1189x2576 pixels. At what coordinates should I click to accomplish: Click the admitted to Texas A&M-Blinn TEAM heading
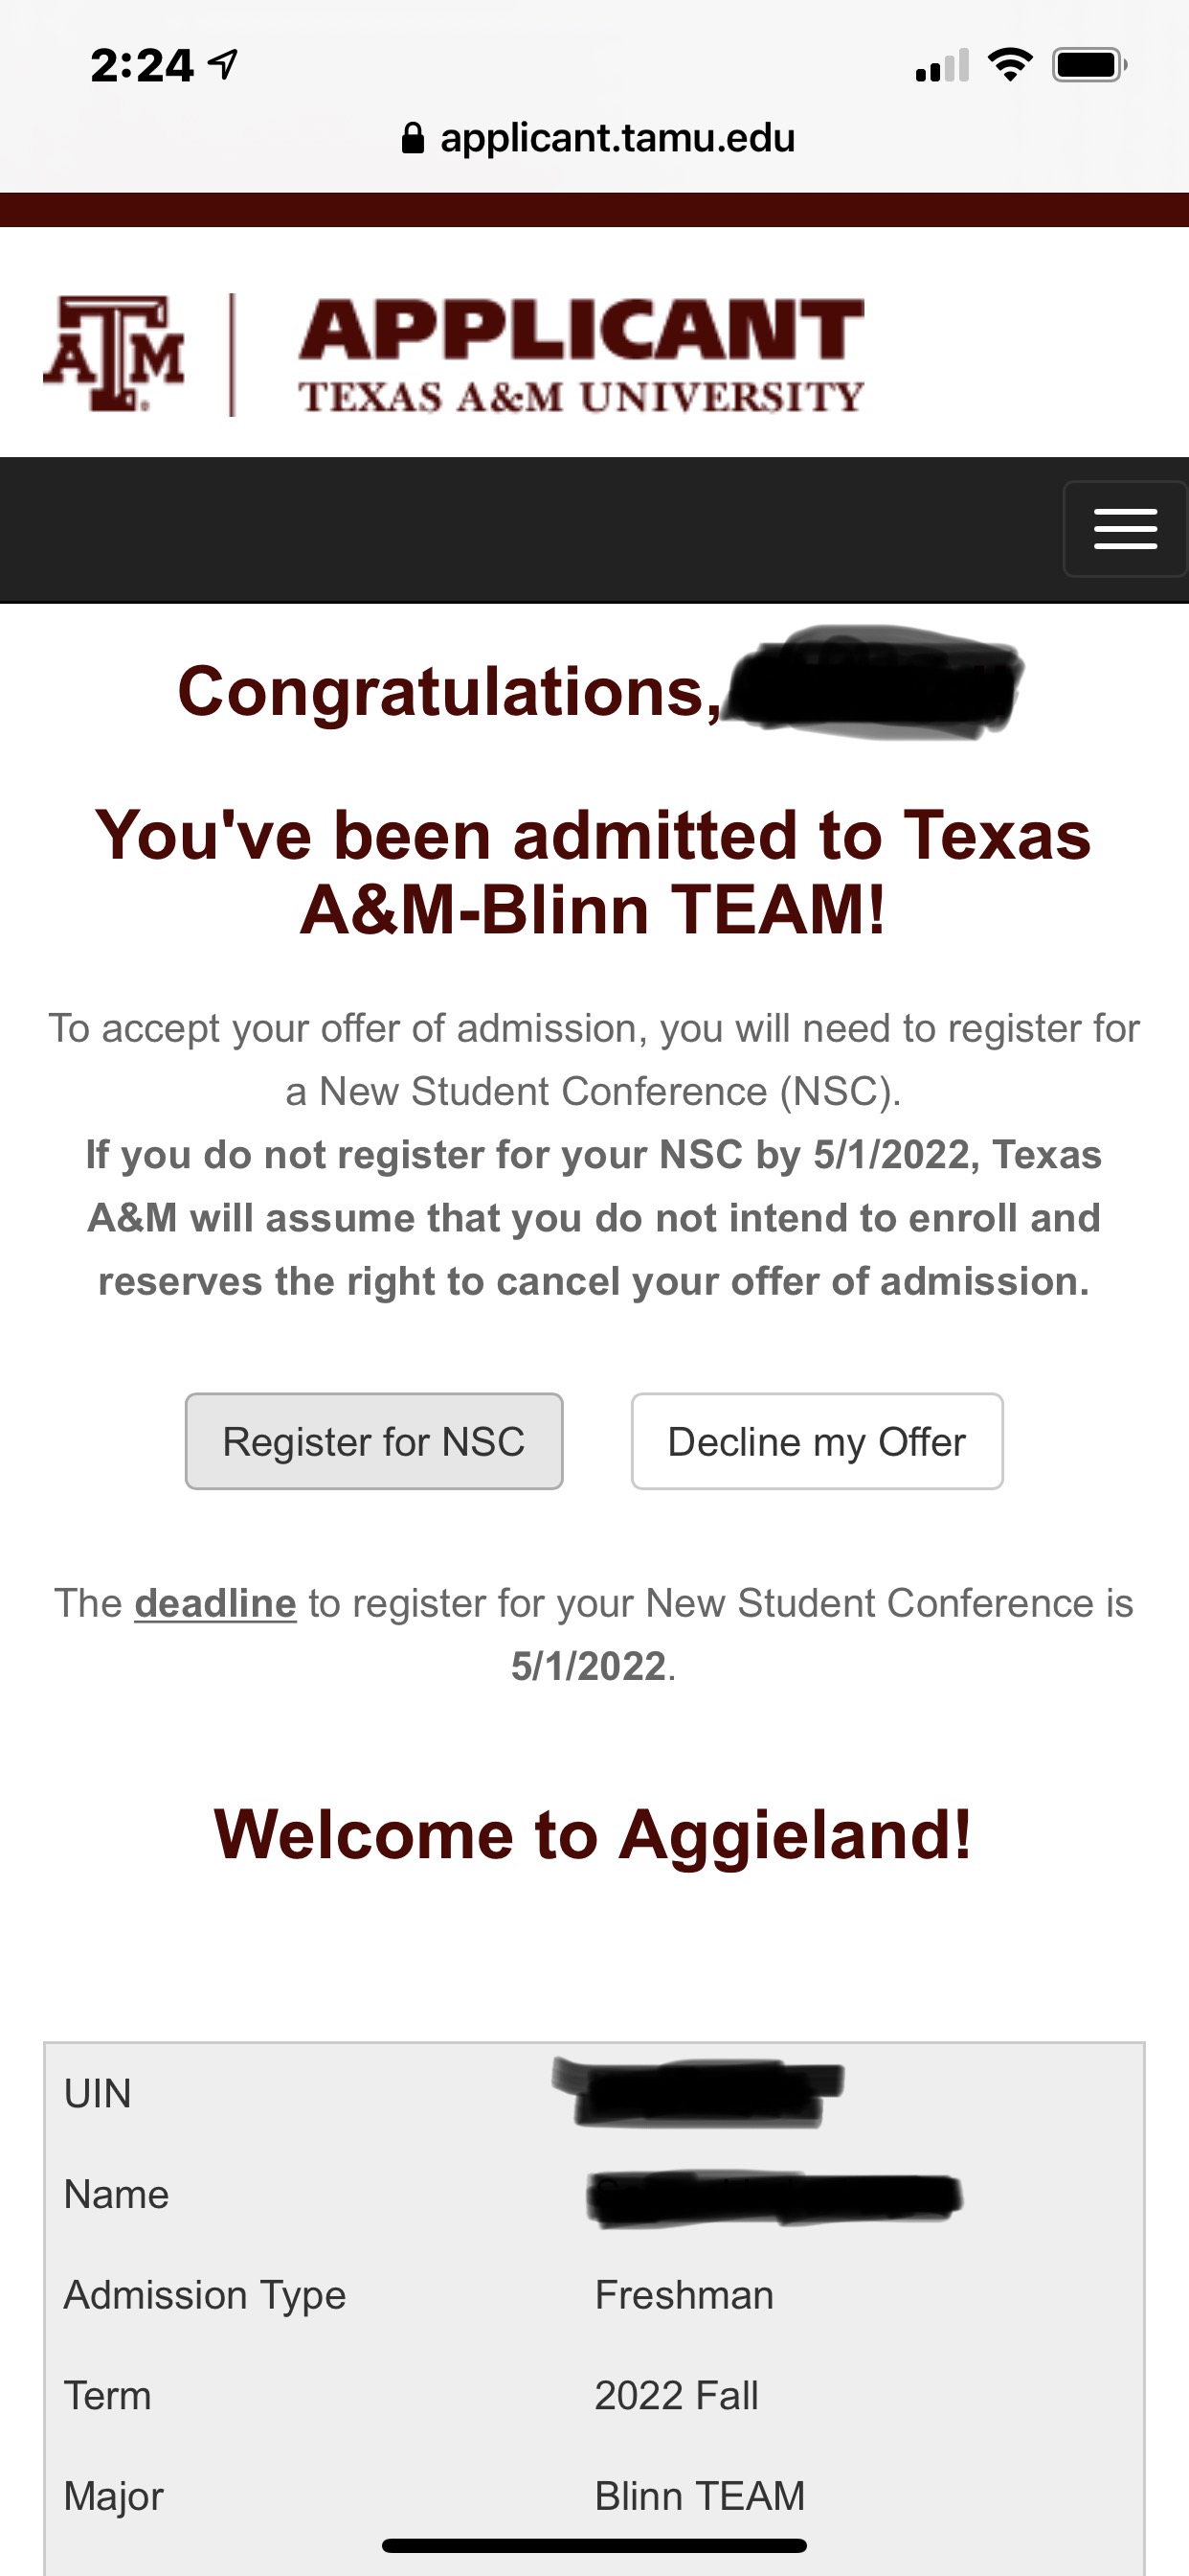594,872
